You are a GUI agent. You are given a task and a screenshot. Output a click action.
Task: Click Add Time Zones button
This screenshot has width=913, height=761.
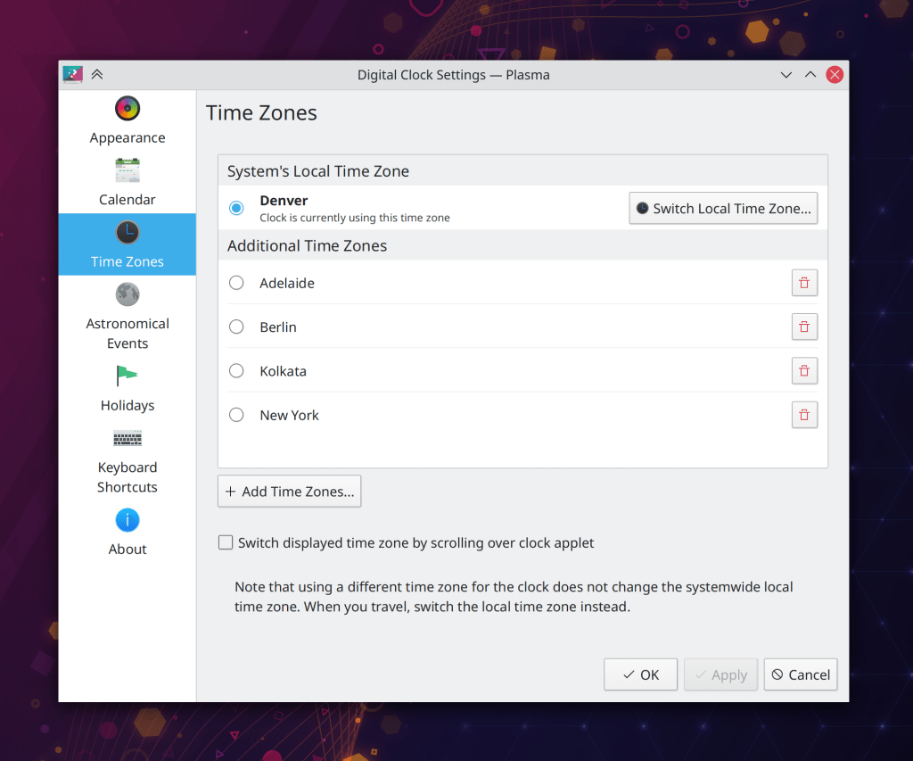(x=290, y=492)
